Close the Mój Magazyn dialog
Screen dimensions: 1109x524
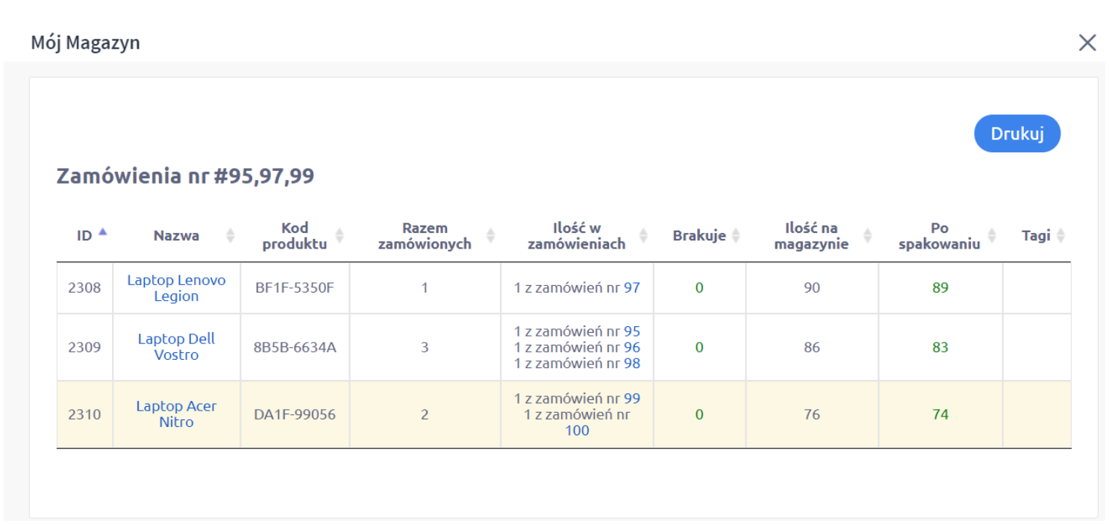coord(1087,43)
